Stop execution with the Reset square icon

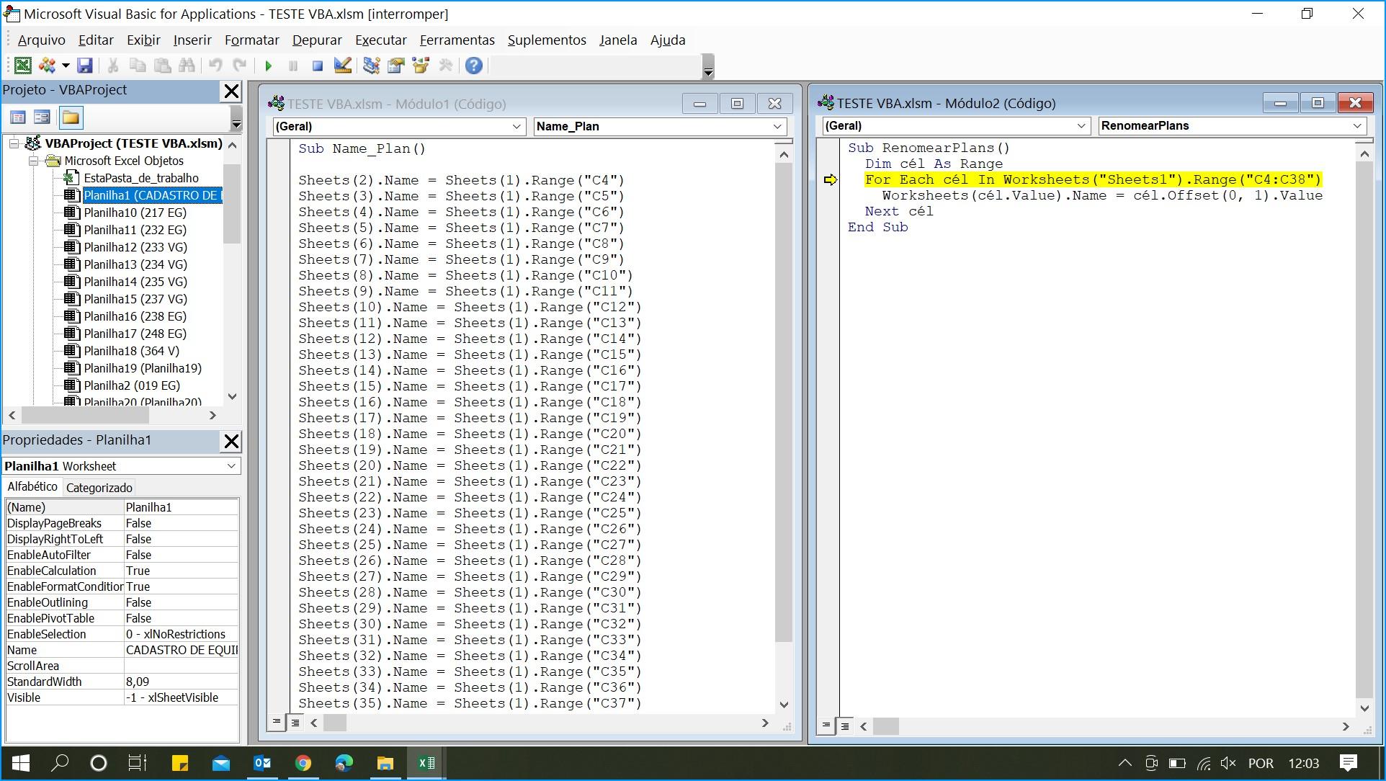(x=318, y=66)
